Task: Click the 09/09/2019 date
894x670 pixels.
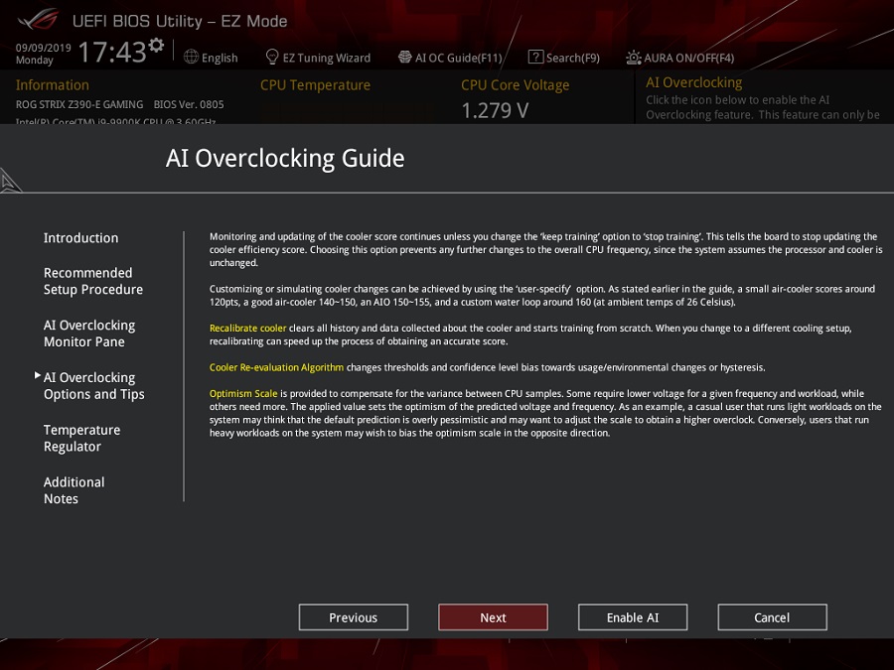Action: pos(44,48)
